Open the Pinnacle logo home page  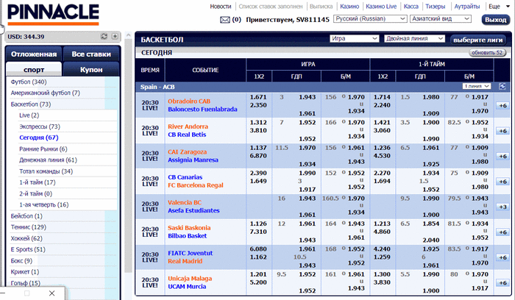[x=53, y=15]
